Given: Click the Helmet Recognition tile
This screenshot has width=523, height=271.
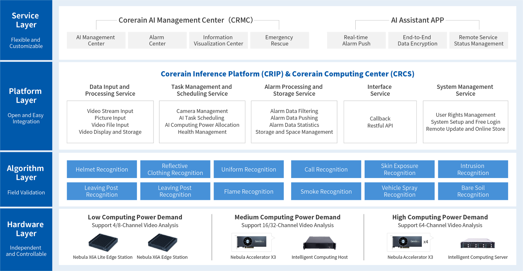Looking at the screenshot, I should (x=102, y=169).
